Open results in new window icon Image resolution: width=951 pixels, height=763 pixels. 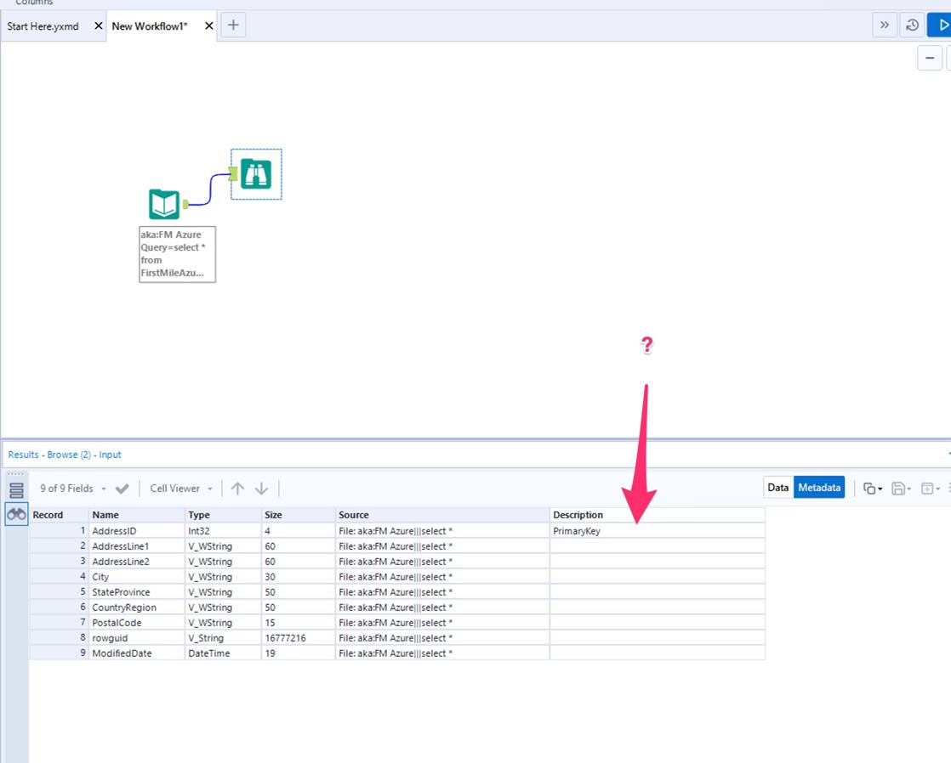(927, 487)
